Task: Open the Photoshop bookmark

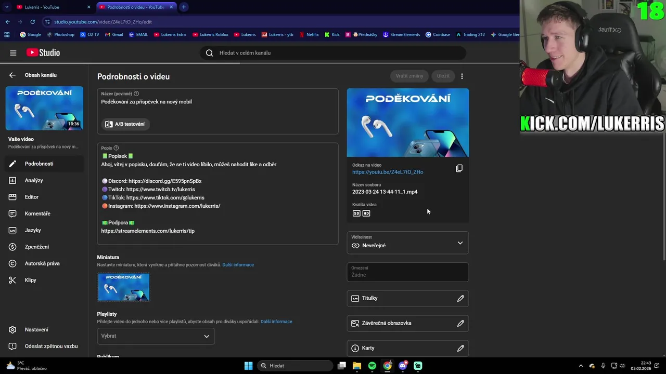Action: pyautogui.click(x=60, y=35)
